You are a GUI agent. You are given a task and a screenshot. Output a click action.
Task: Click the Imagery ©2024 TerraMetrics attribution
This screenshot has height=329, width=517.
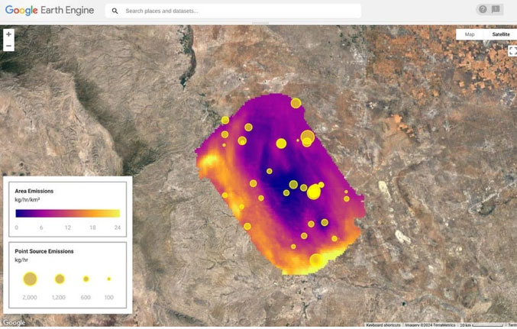[430, 325]
